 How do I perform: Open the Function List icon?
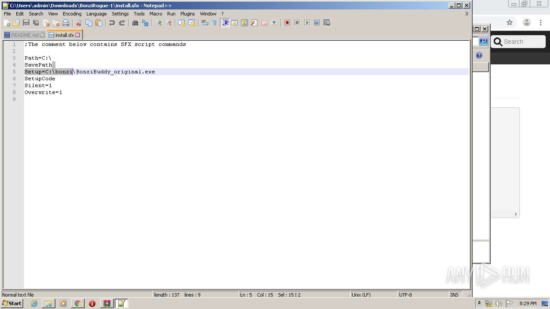click(254, 23)
